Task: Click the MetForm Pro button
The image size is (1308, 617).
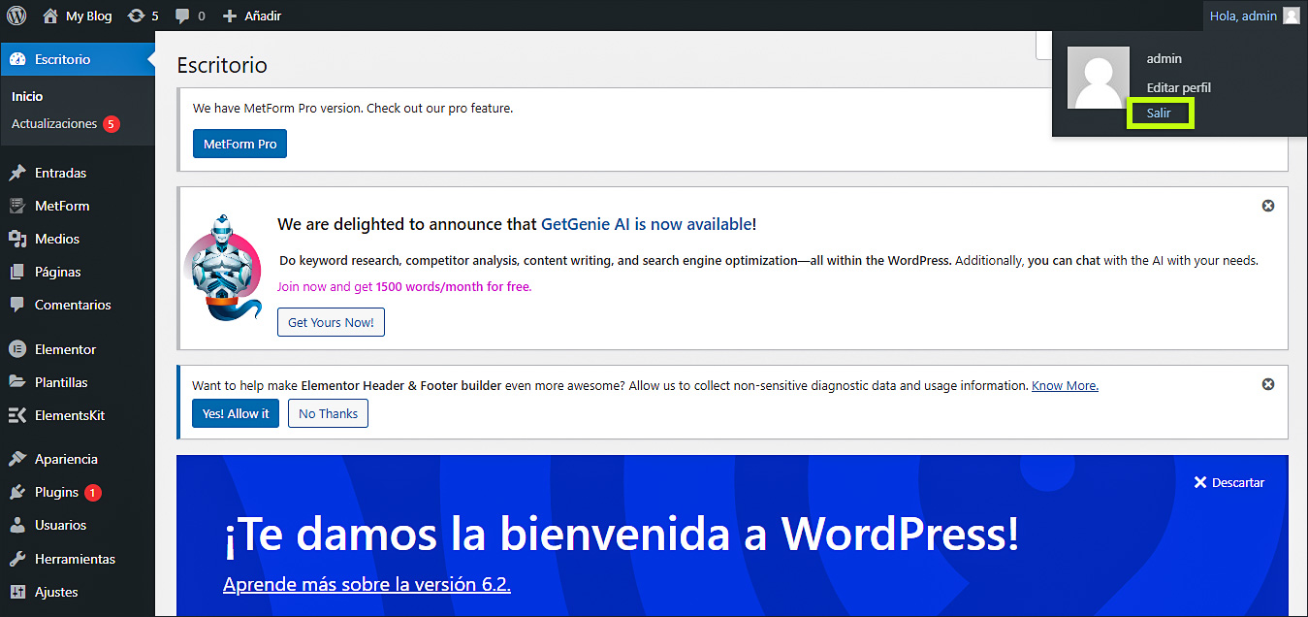Action: tap(239, 144)
